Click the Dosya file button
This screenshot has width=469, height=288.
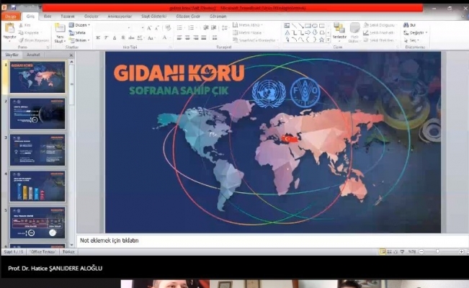point(11,15)
